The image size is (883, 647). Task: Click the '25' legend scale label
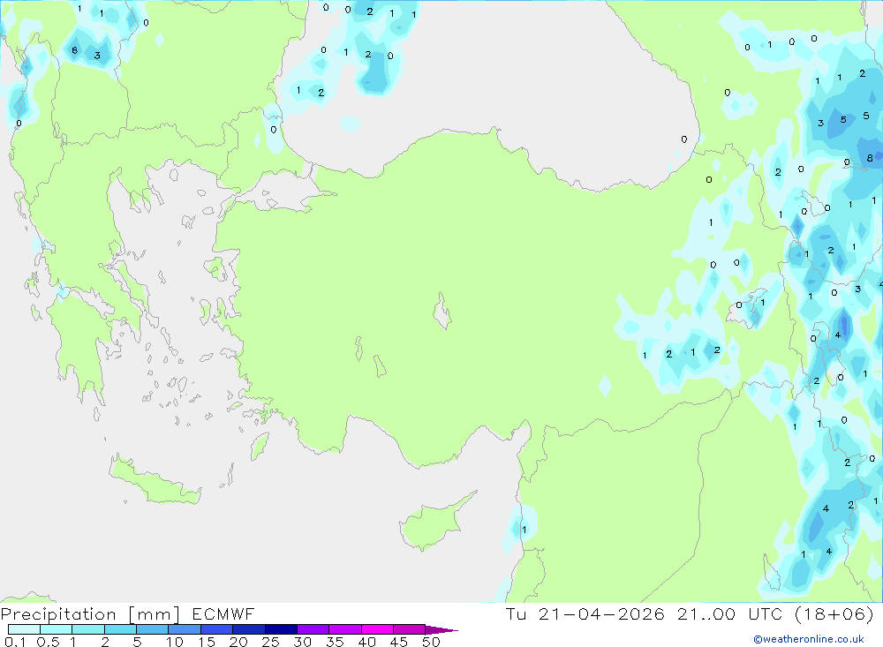(270, 642)
